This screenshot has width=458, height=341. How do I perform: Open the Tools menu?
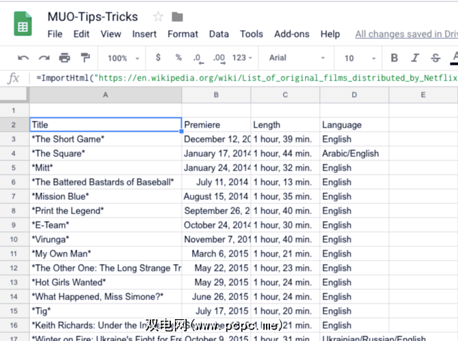coord(252,34)
